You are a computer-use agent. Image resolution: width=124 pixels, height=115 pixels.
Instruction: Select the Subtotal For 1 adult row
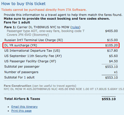click(61, 77)
